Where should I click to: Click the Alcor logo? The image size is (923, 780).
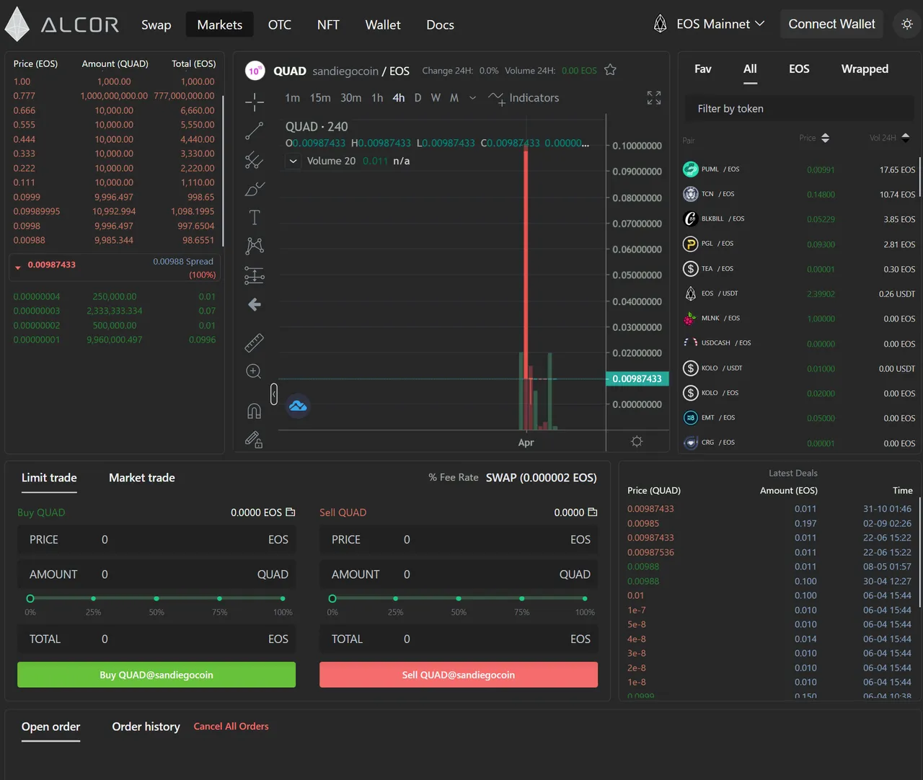point(62,25)
